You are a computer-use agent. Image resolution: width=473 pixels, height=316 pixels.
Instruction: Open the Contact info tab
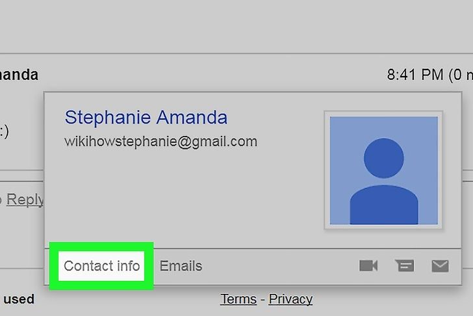(101, 266)
